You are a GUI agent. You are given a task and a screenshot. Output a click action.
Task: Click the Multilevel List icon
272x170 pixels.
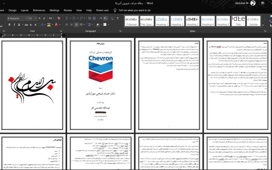click(x=81, y=18)
